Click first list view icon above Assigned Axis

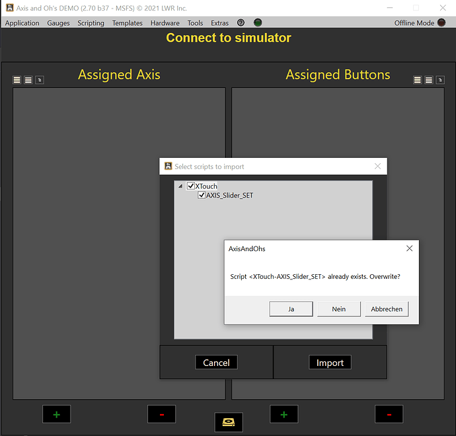(x=17, y=80)
